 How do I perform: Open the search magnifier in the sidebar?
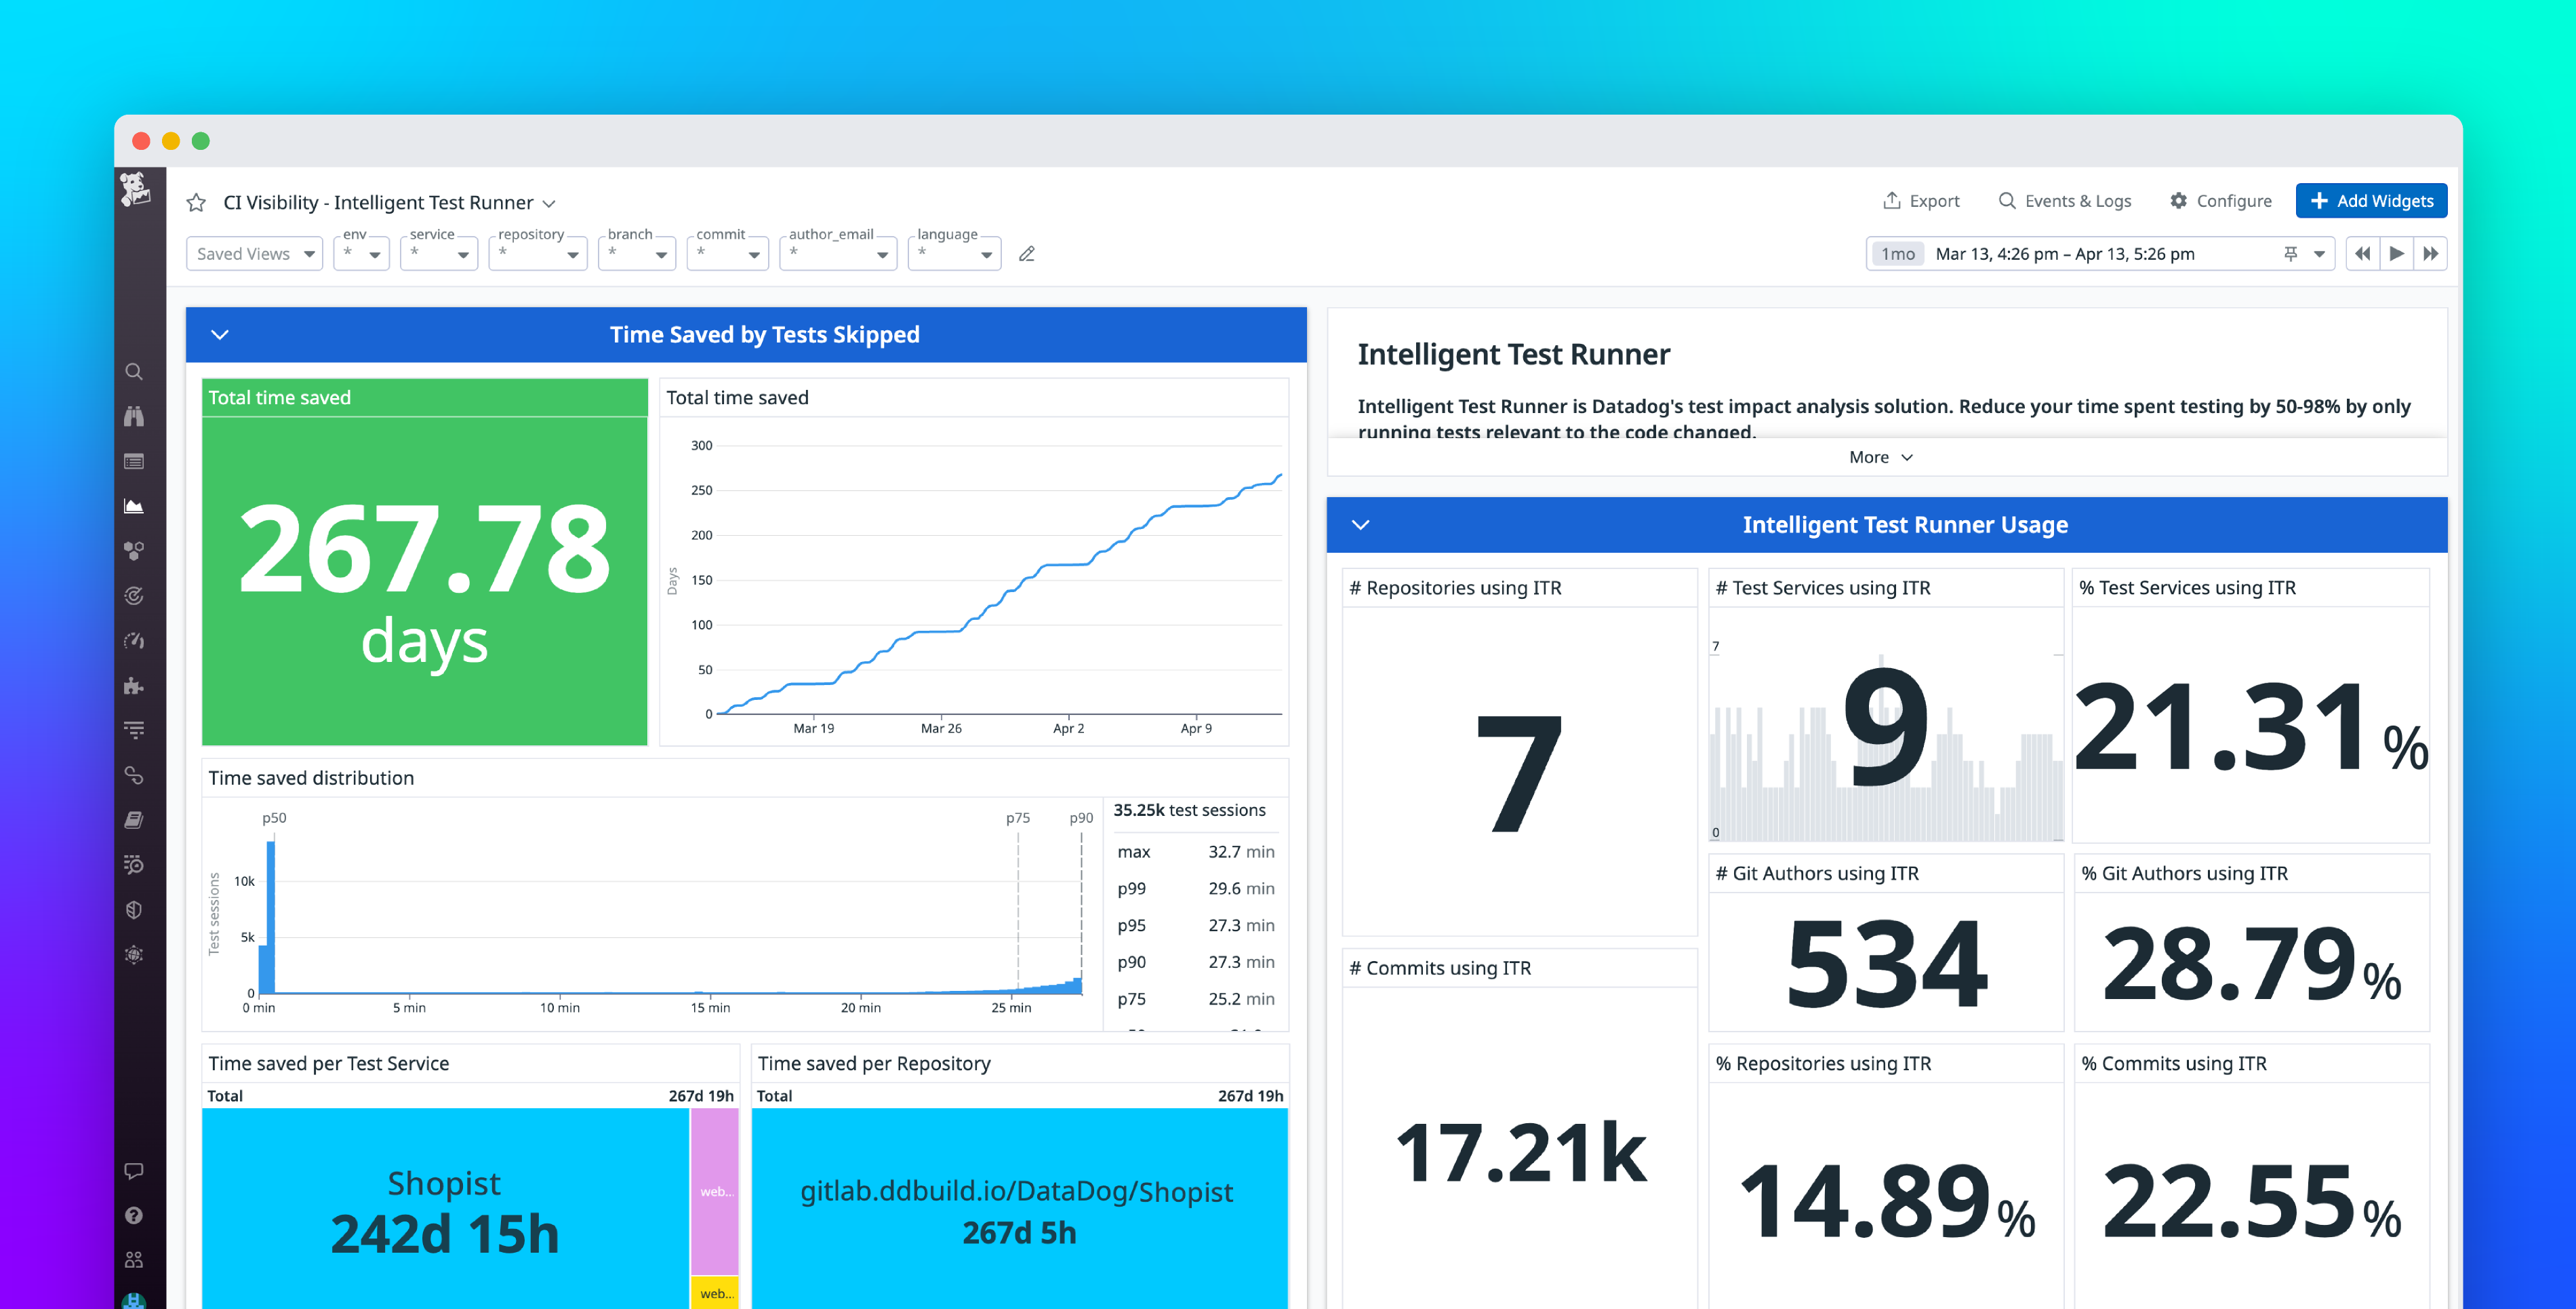click(135, 371)
